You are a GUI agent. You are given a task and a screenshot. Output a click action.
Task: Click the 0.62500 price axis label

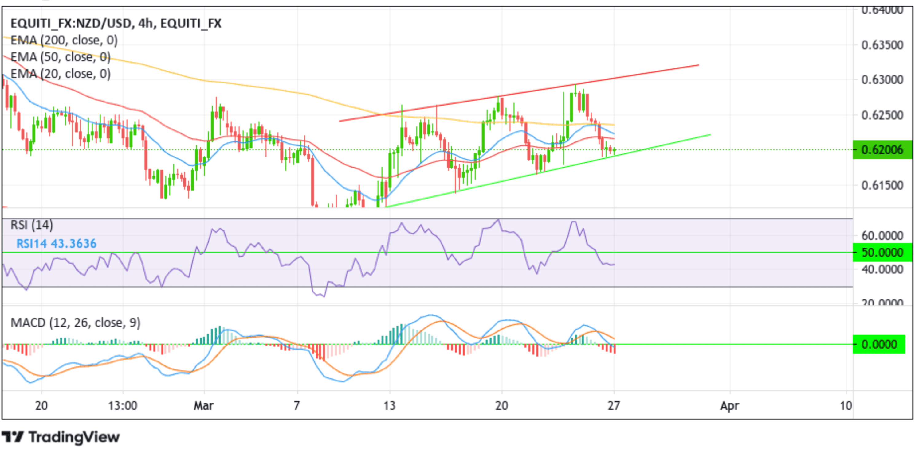click(882, 115)
